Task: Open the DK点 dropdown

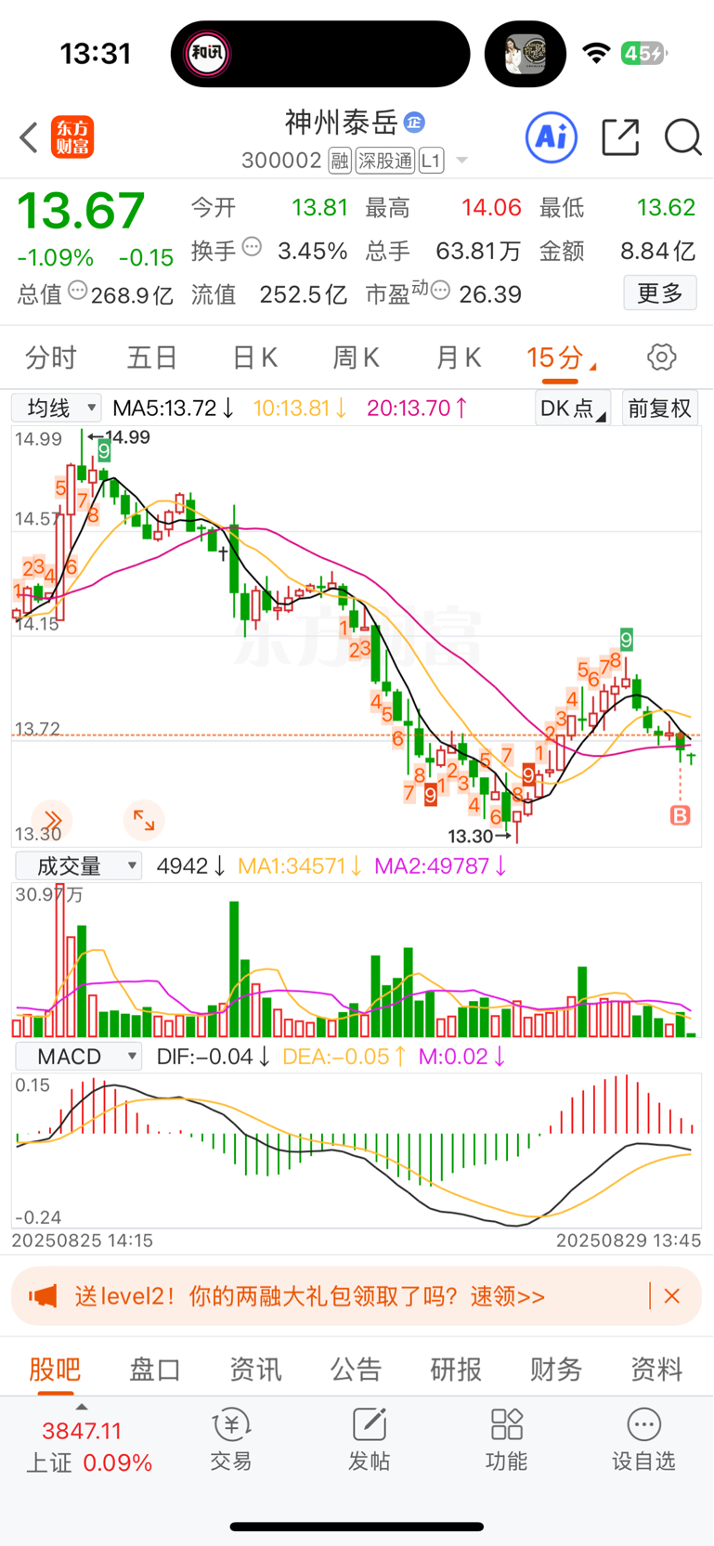Action: click(573, 408)
